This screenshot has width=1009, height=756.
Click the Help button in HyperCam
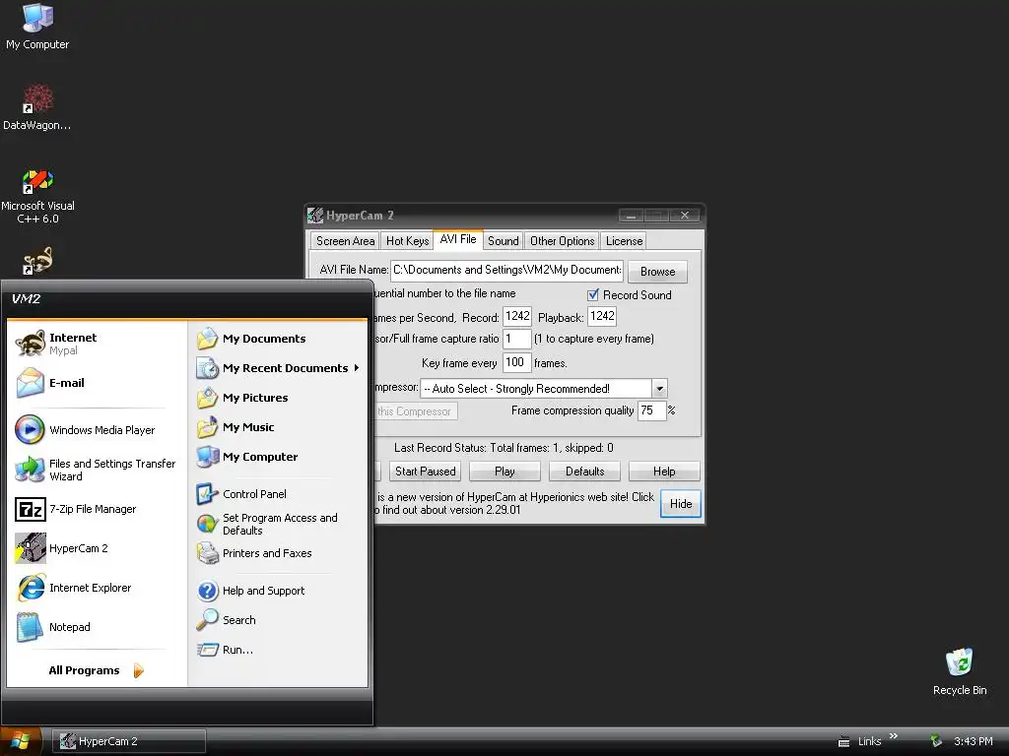point(664,472)
